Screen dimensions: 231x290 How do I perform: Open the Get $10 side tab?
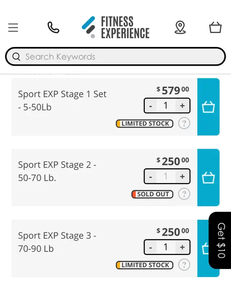pyautogui.click(x=220, y=240)
